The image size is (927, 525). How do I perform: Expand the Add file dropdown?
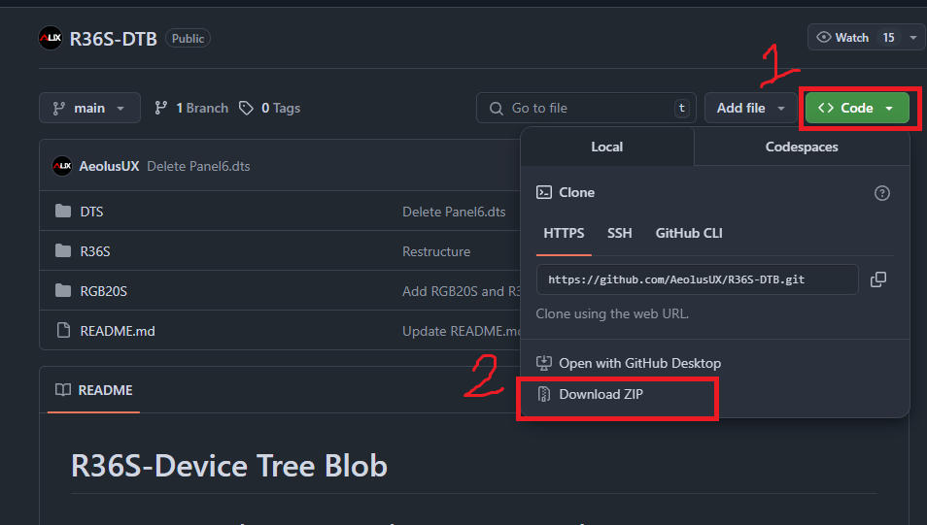click(x=750, y=108)
